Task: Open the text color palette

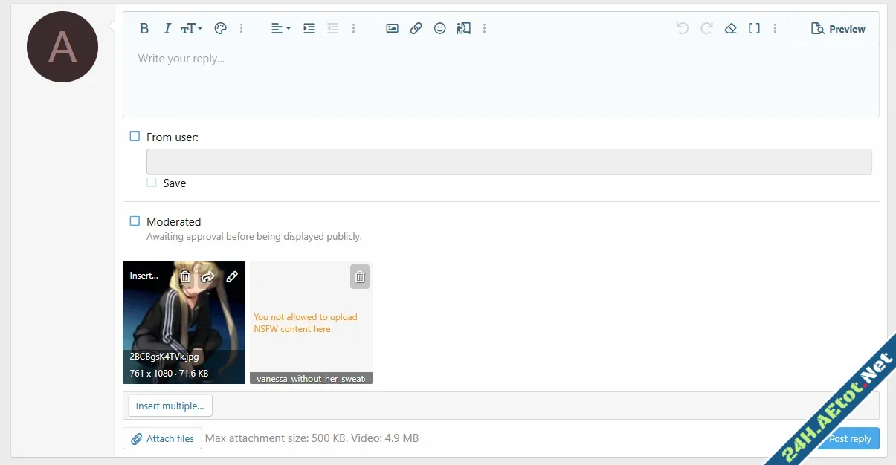Action: 220,28
